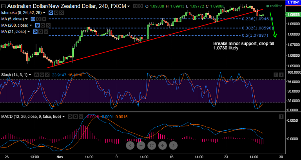Remove the MA (200, close) indicator

[48, 25]
